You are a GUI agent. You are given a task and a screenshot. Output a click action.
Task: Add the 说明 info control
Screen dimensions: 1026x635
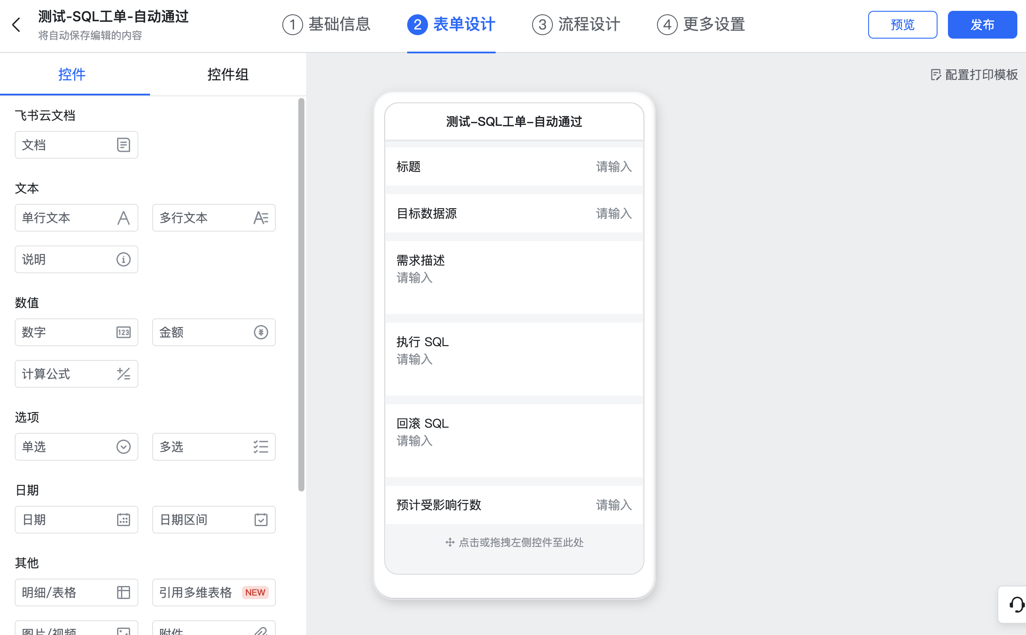(76, 259)
